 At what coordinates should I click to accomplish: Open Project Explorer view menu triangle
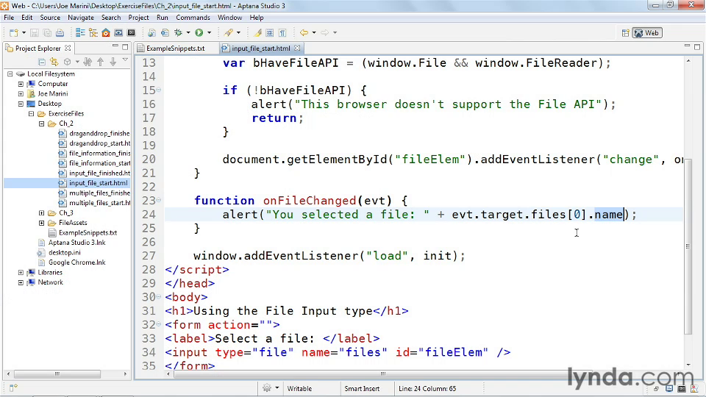pos(125,60)
